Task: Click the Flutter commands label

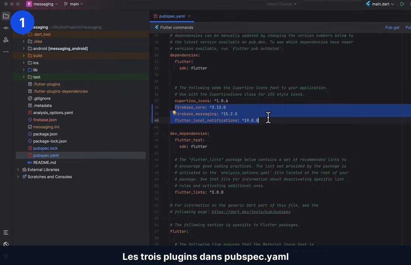Action: coord(176,28)
